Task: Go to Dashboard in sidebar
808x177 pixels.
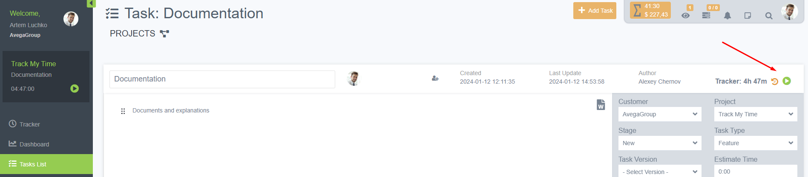Action: click(34, 144)
